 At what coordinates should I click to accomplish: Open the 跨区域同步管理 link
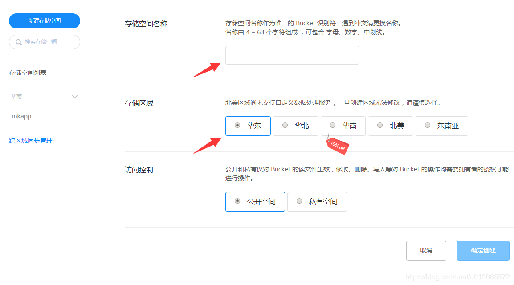click(31, 141)
